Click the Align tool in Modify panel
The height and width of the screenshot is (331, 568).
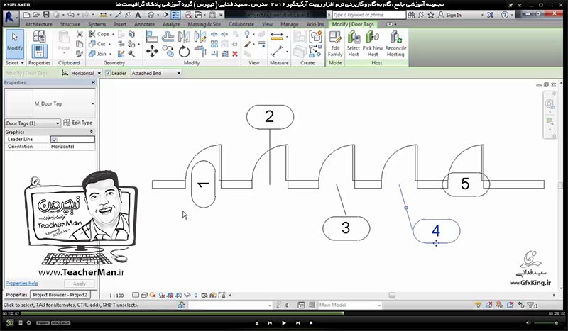point(151,37)
